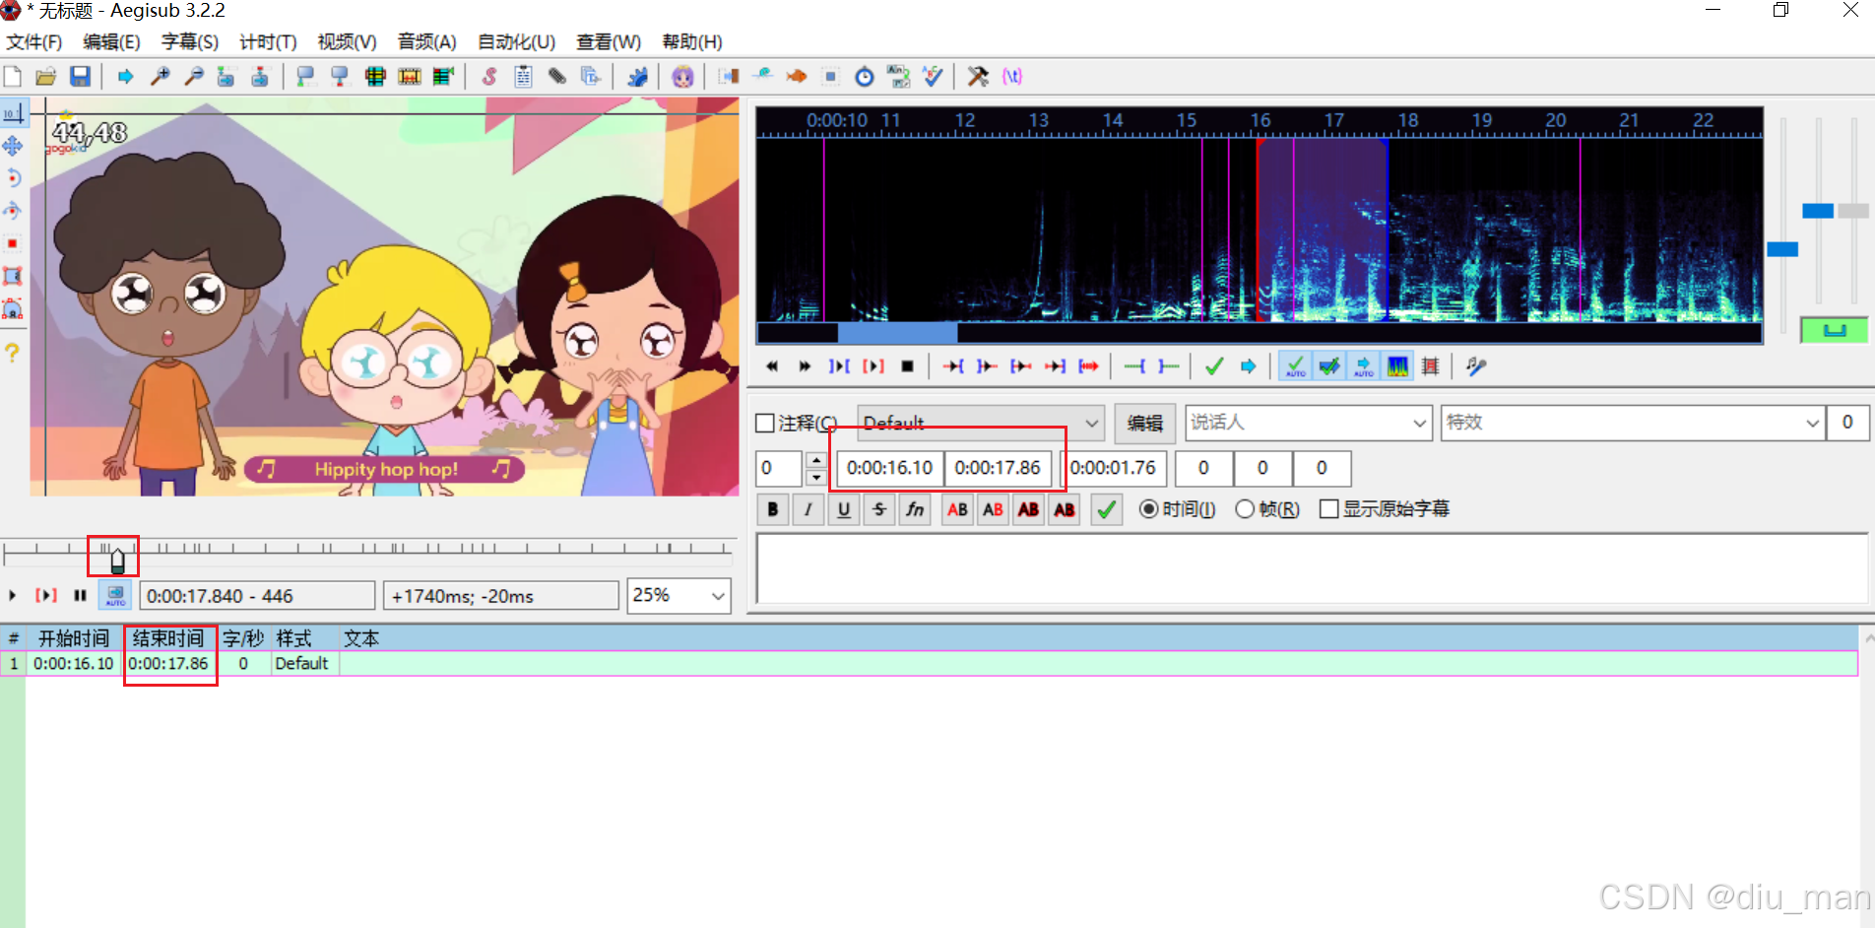
Task: Click the New subtitles file icon
Action: (x=13, y=77)
